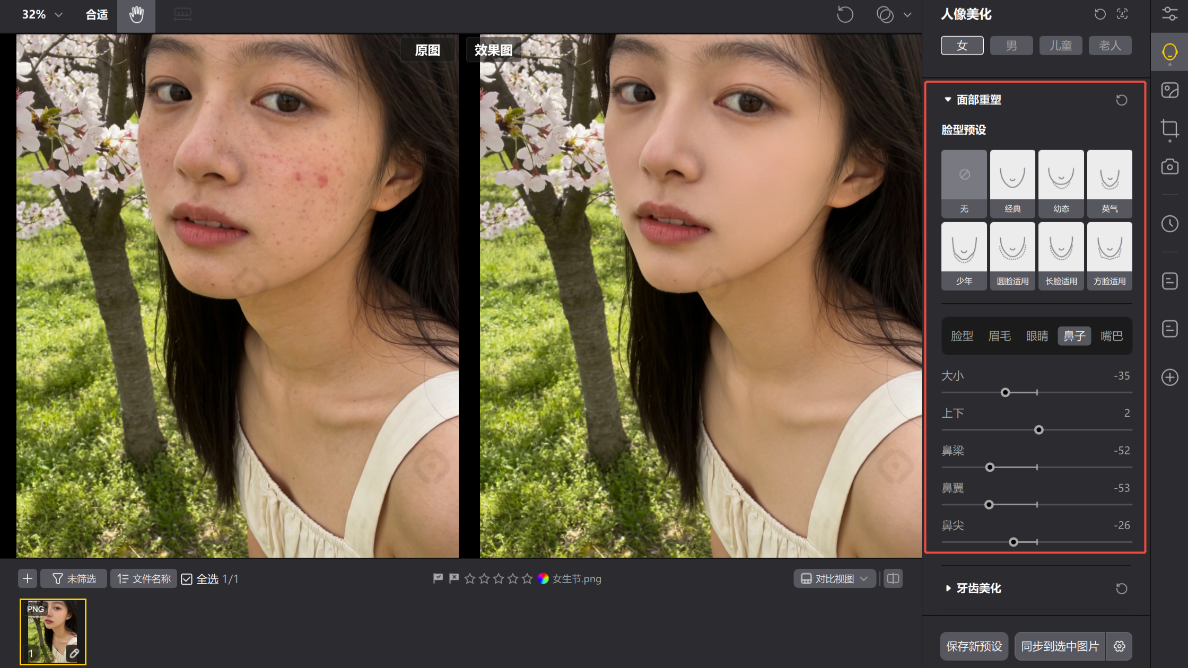Select the 女生节.png thumbnail
This screenshot has height=668, width=1188.
(x=53, y=631)
